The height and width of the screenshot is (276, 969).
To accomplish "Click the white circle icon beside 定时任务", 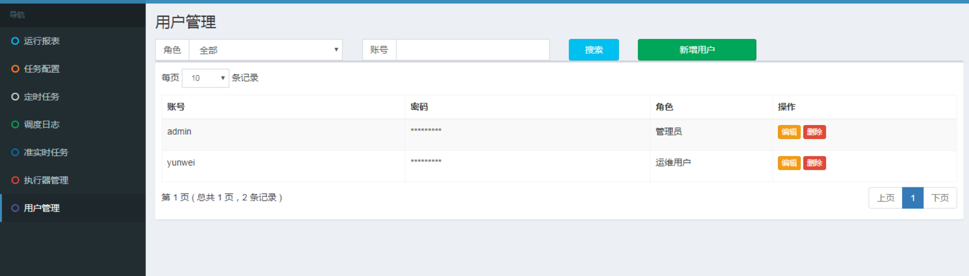I will (15, 97).
